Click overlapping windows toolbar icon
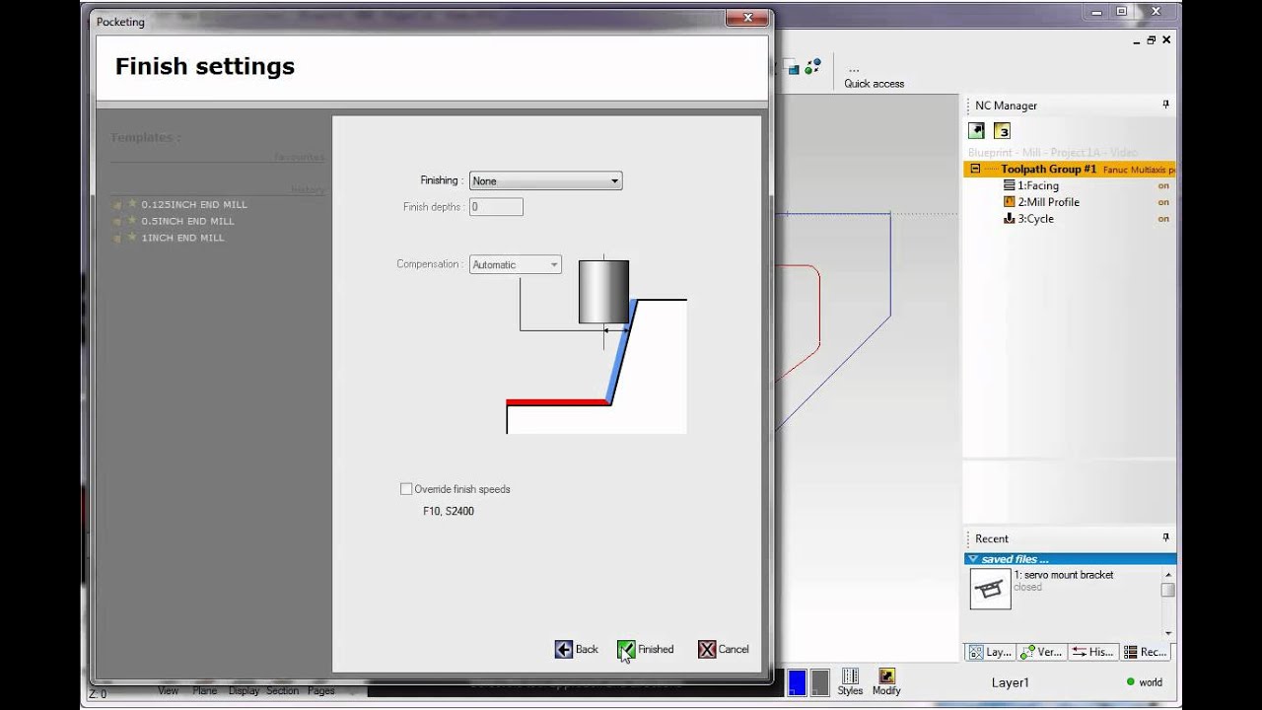The width and height of the screenshot is (1262, 710). pyautogui.click(x=791, y=67)
